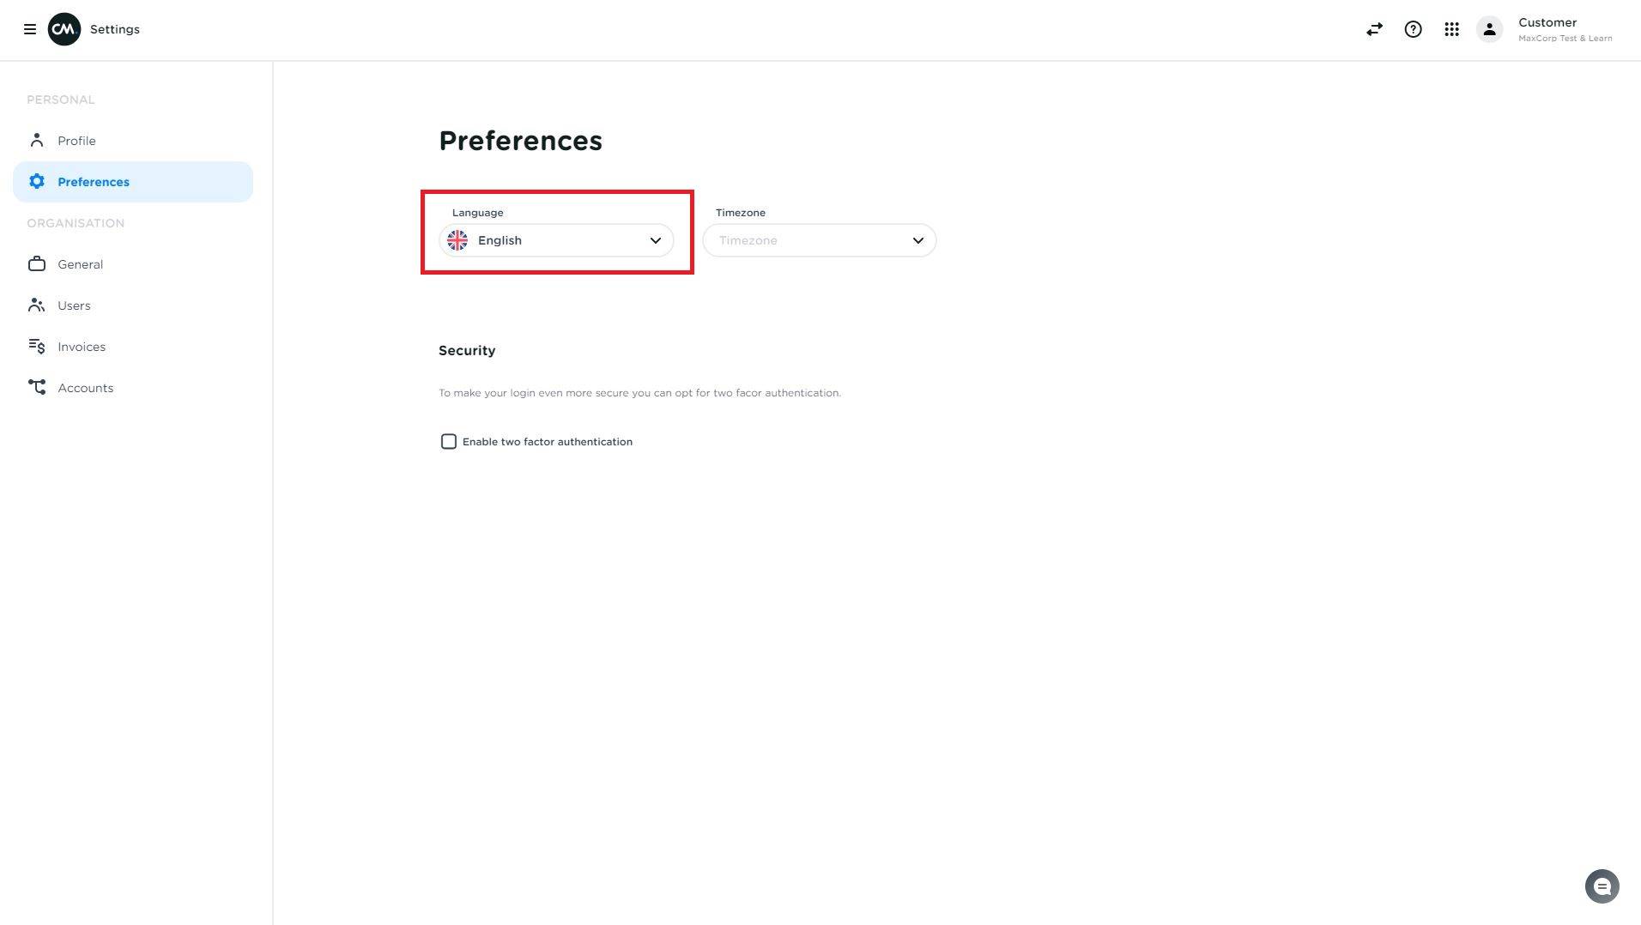Open the apps grid launcher
Screen dimensions: 1641x925
click(x=1451, y=29)
